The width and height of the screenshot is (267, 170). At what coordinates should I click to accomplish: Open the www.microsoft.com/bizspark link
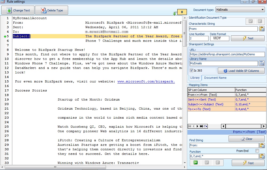tap(146, 81)
